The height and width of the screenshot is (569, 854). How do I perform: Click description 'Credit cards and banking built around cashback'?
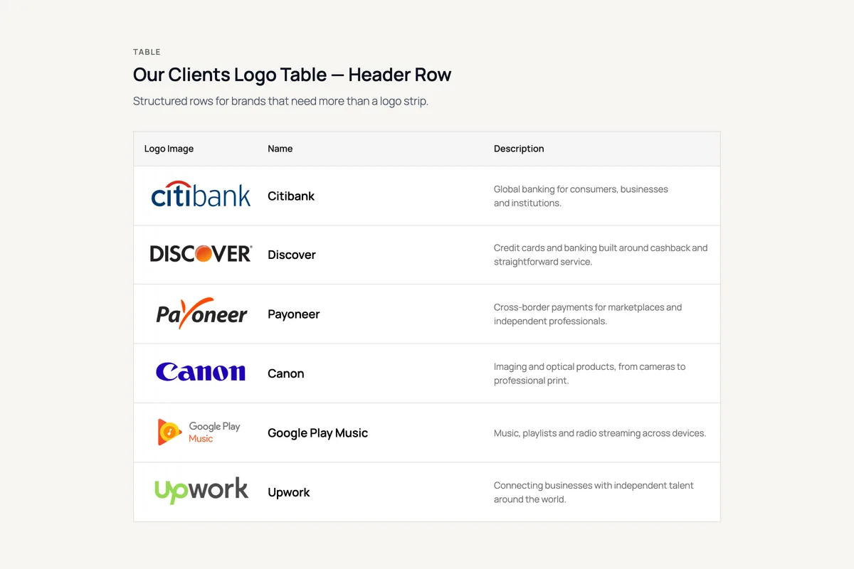601,255
